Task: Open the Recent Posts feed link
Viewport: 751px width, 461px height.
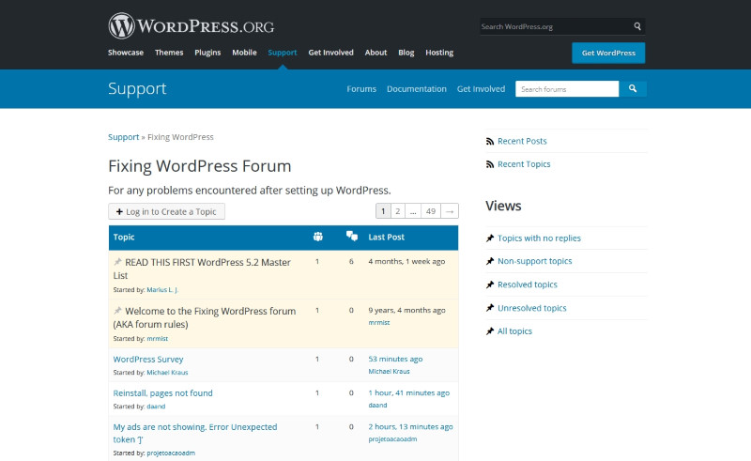Action: [x=522, y=141]
